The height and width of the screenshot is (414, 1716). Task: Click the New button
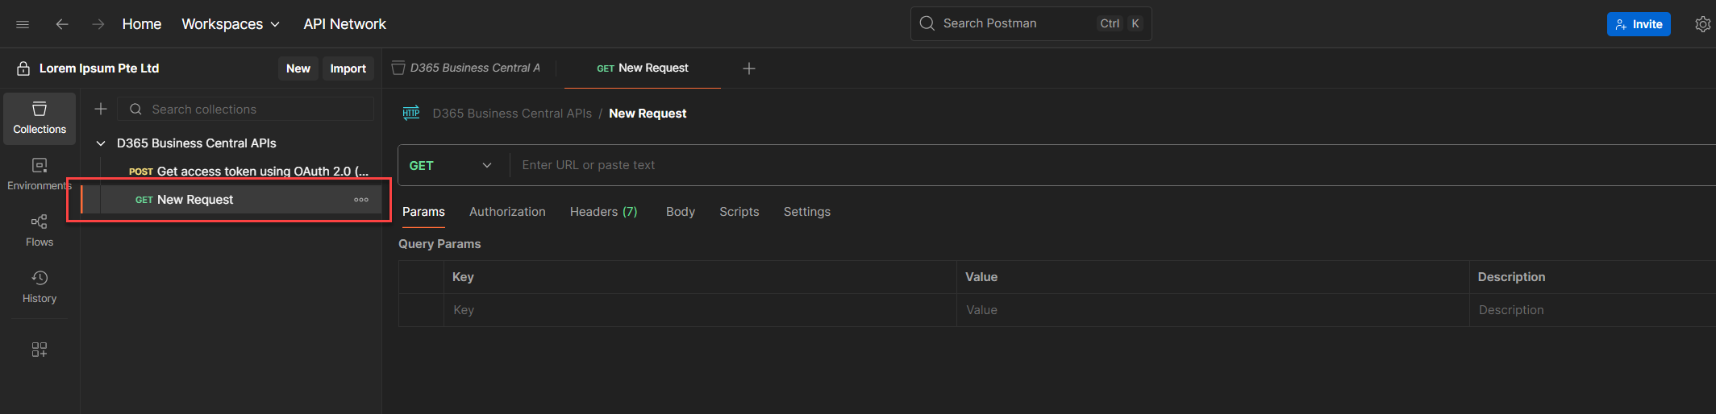298,68
